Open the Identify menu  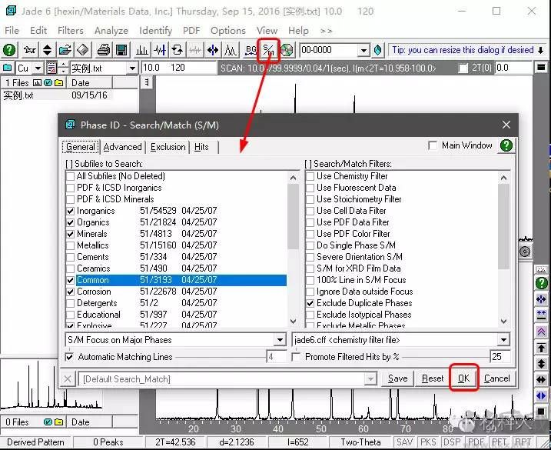(155, 30)
